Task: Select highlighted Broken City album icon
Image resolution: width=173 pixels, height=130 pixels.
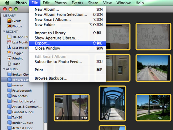Action: pos(9,80)
